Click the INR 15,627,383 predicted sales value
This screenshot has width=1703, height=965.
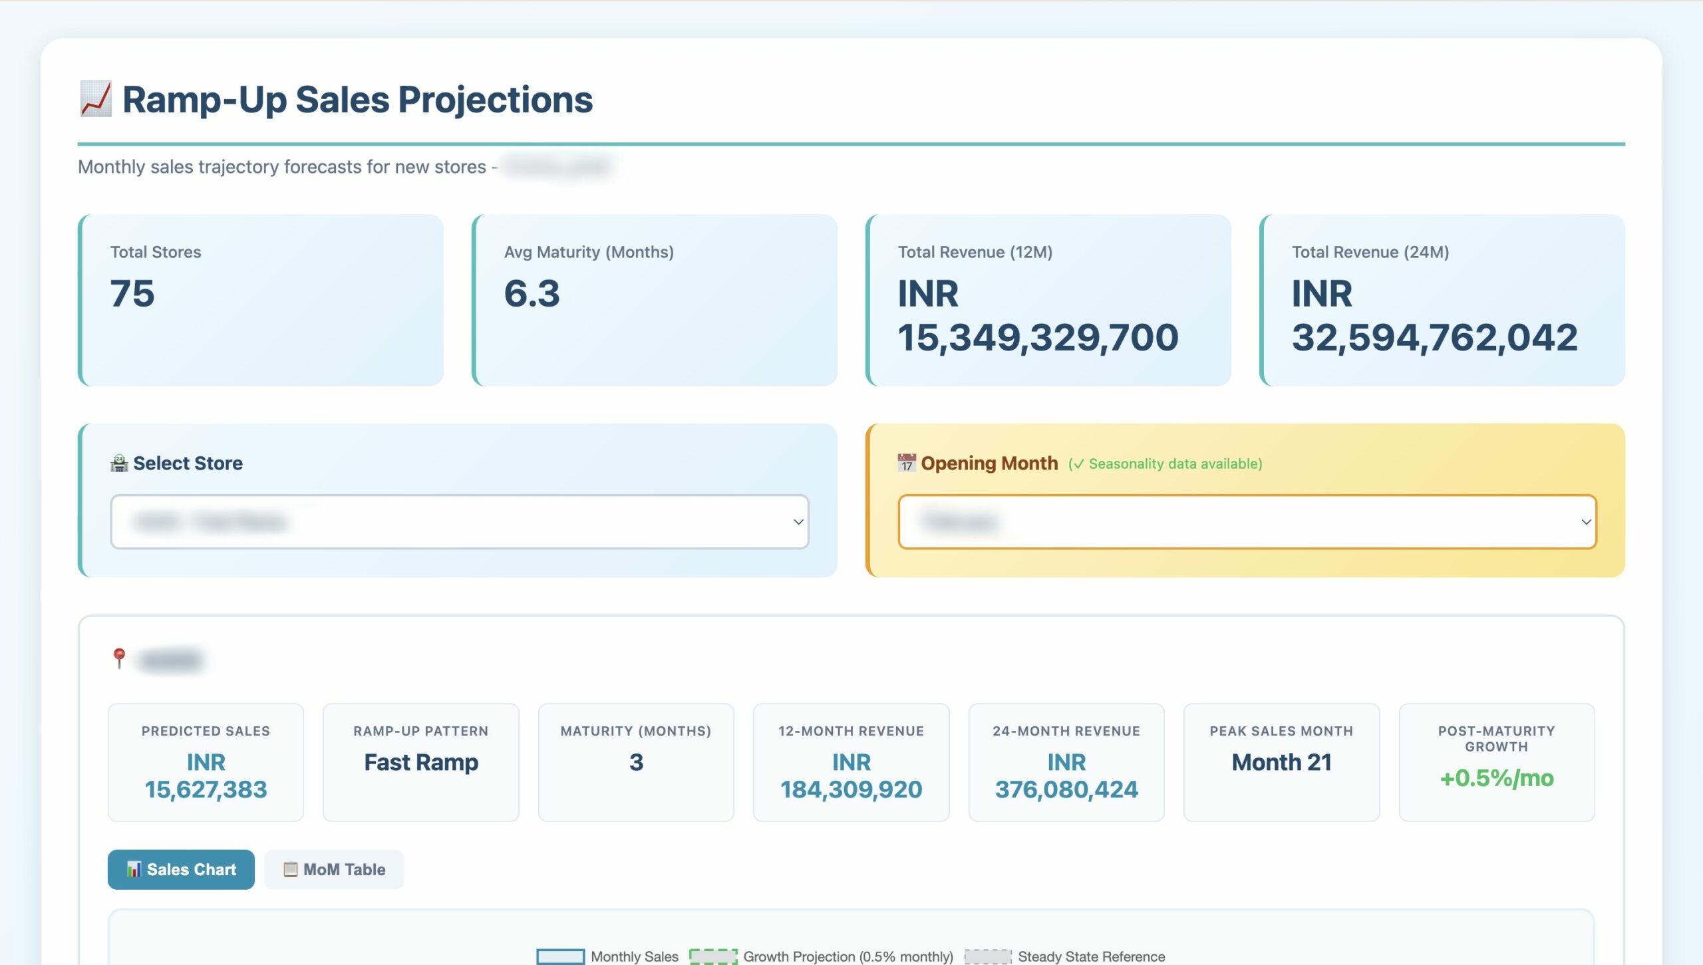[x=206, y=775]
